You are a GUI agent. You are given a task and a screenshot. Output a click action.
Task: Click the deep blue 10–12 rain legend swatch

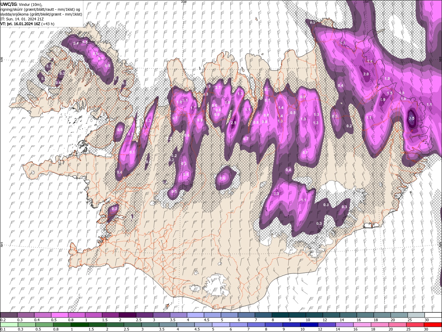pyautogui.click(x=309, y=325)
